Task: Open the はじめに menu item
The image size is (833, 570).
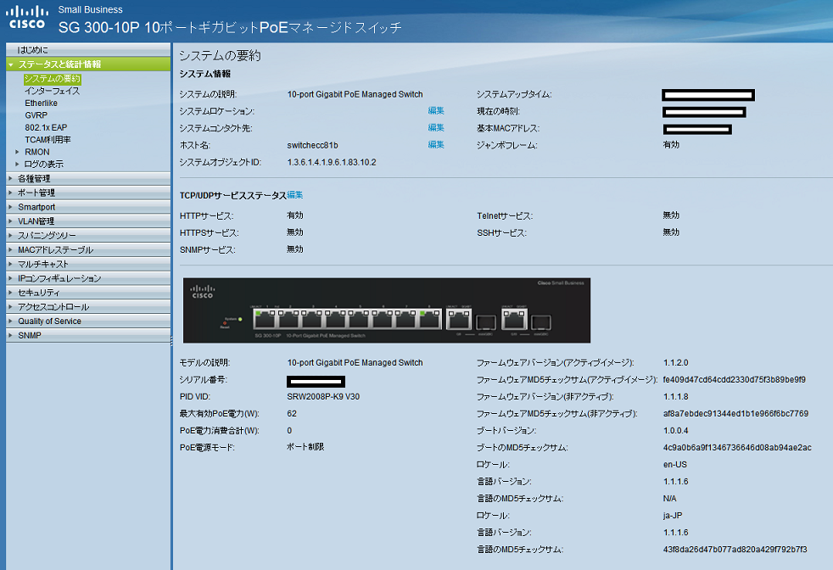Action: coord(88,49)
